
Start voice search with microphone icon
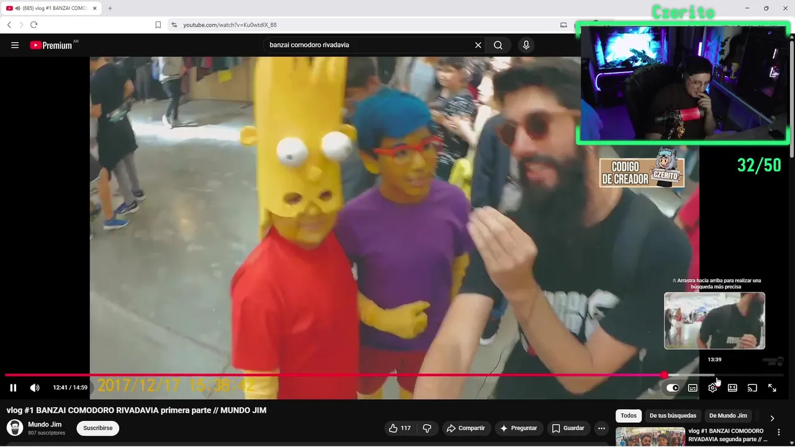pos(526,45)
